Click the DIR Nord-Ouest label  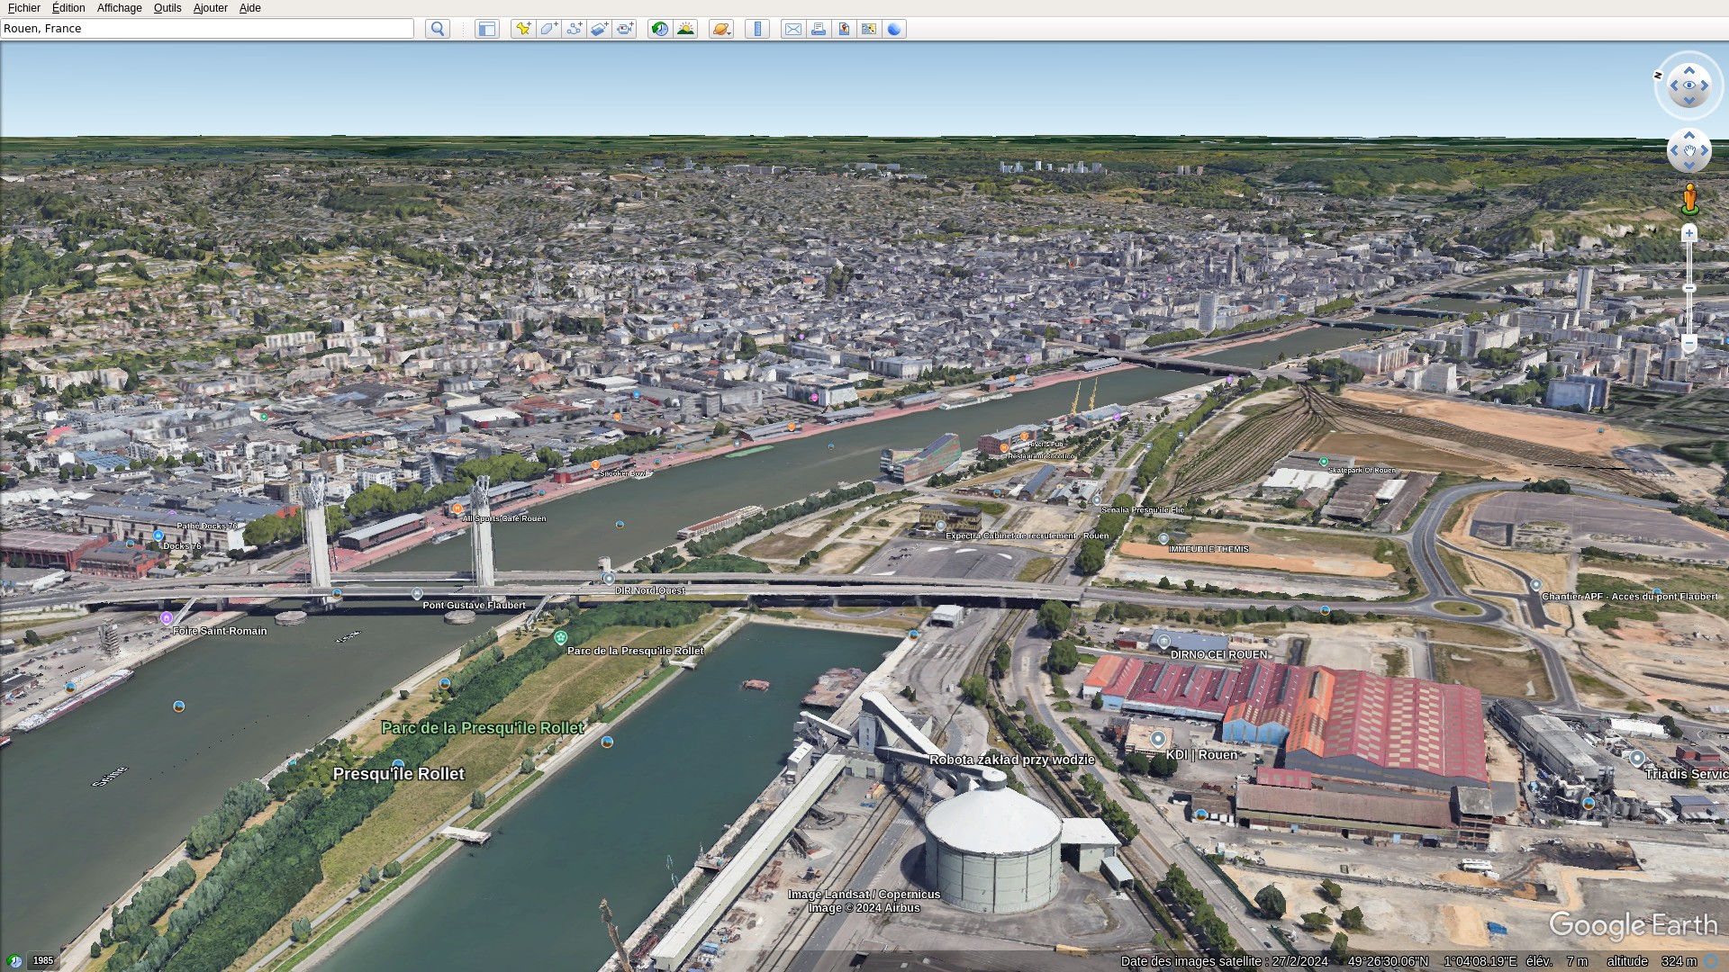point(650,591)
